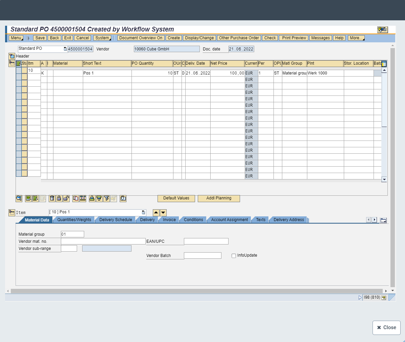Image resolution: width=405 pixels, height=342 pixels.
Task: Click the table column configuration icon
Action: [384, 64]
